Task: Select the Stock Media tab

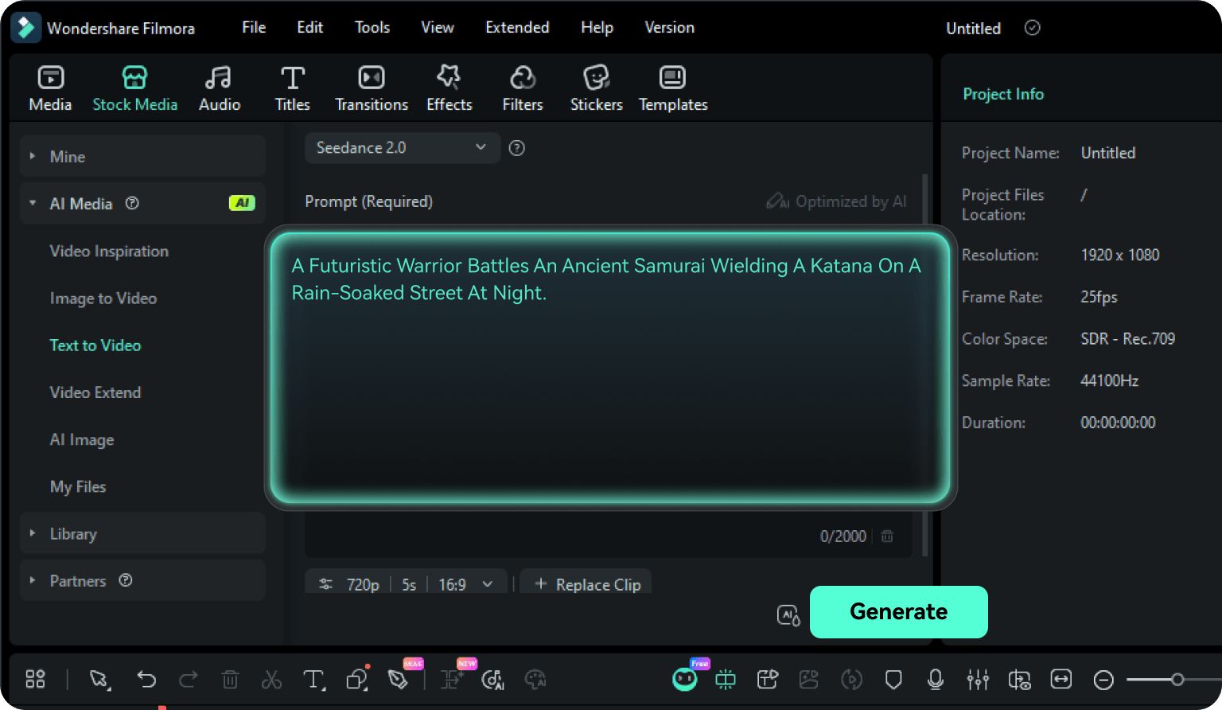Action: tap(134, 88)
